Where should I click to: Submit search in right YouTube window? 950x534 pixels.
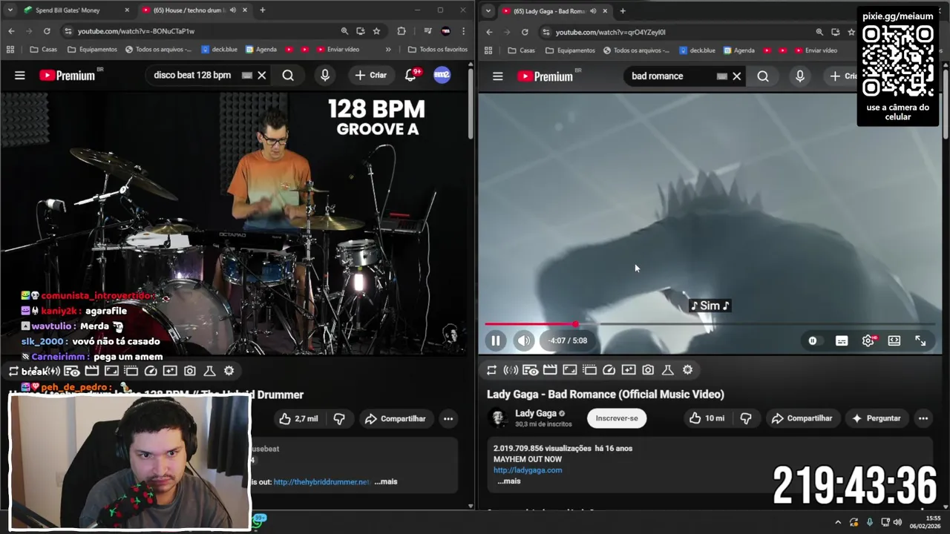coord(763,76)
